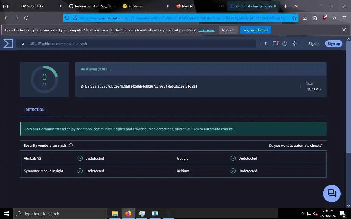Open the help question mark icon
Viewport: 351px width, 219px height.
(x=285, y=44)
